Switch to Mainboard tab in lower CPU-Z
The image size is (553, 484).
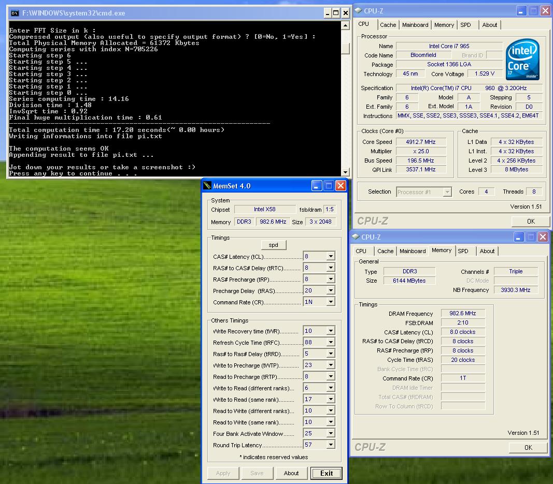(x=413, y=251)
